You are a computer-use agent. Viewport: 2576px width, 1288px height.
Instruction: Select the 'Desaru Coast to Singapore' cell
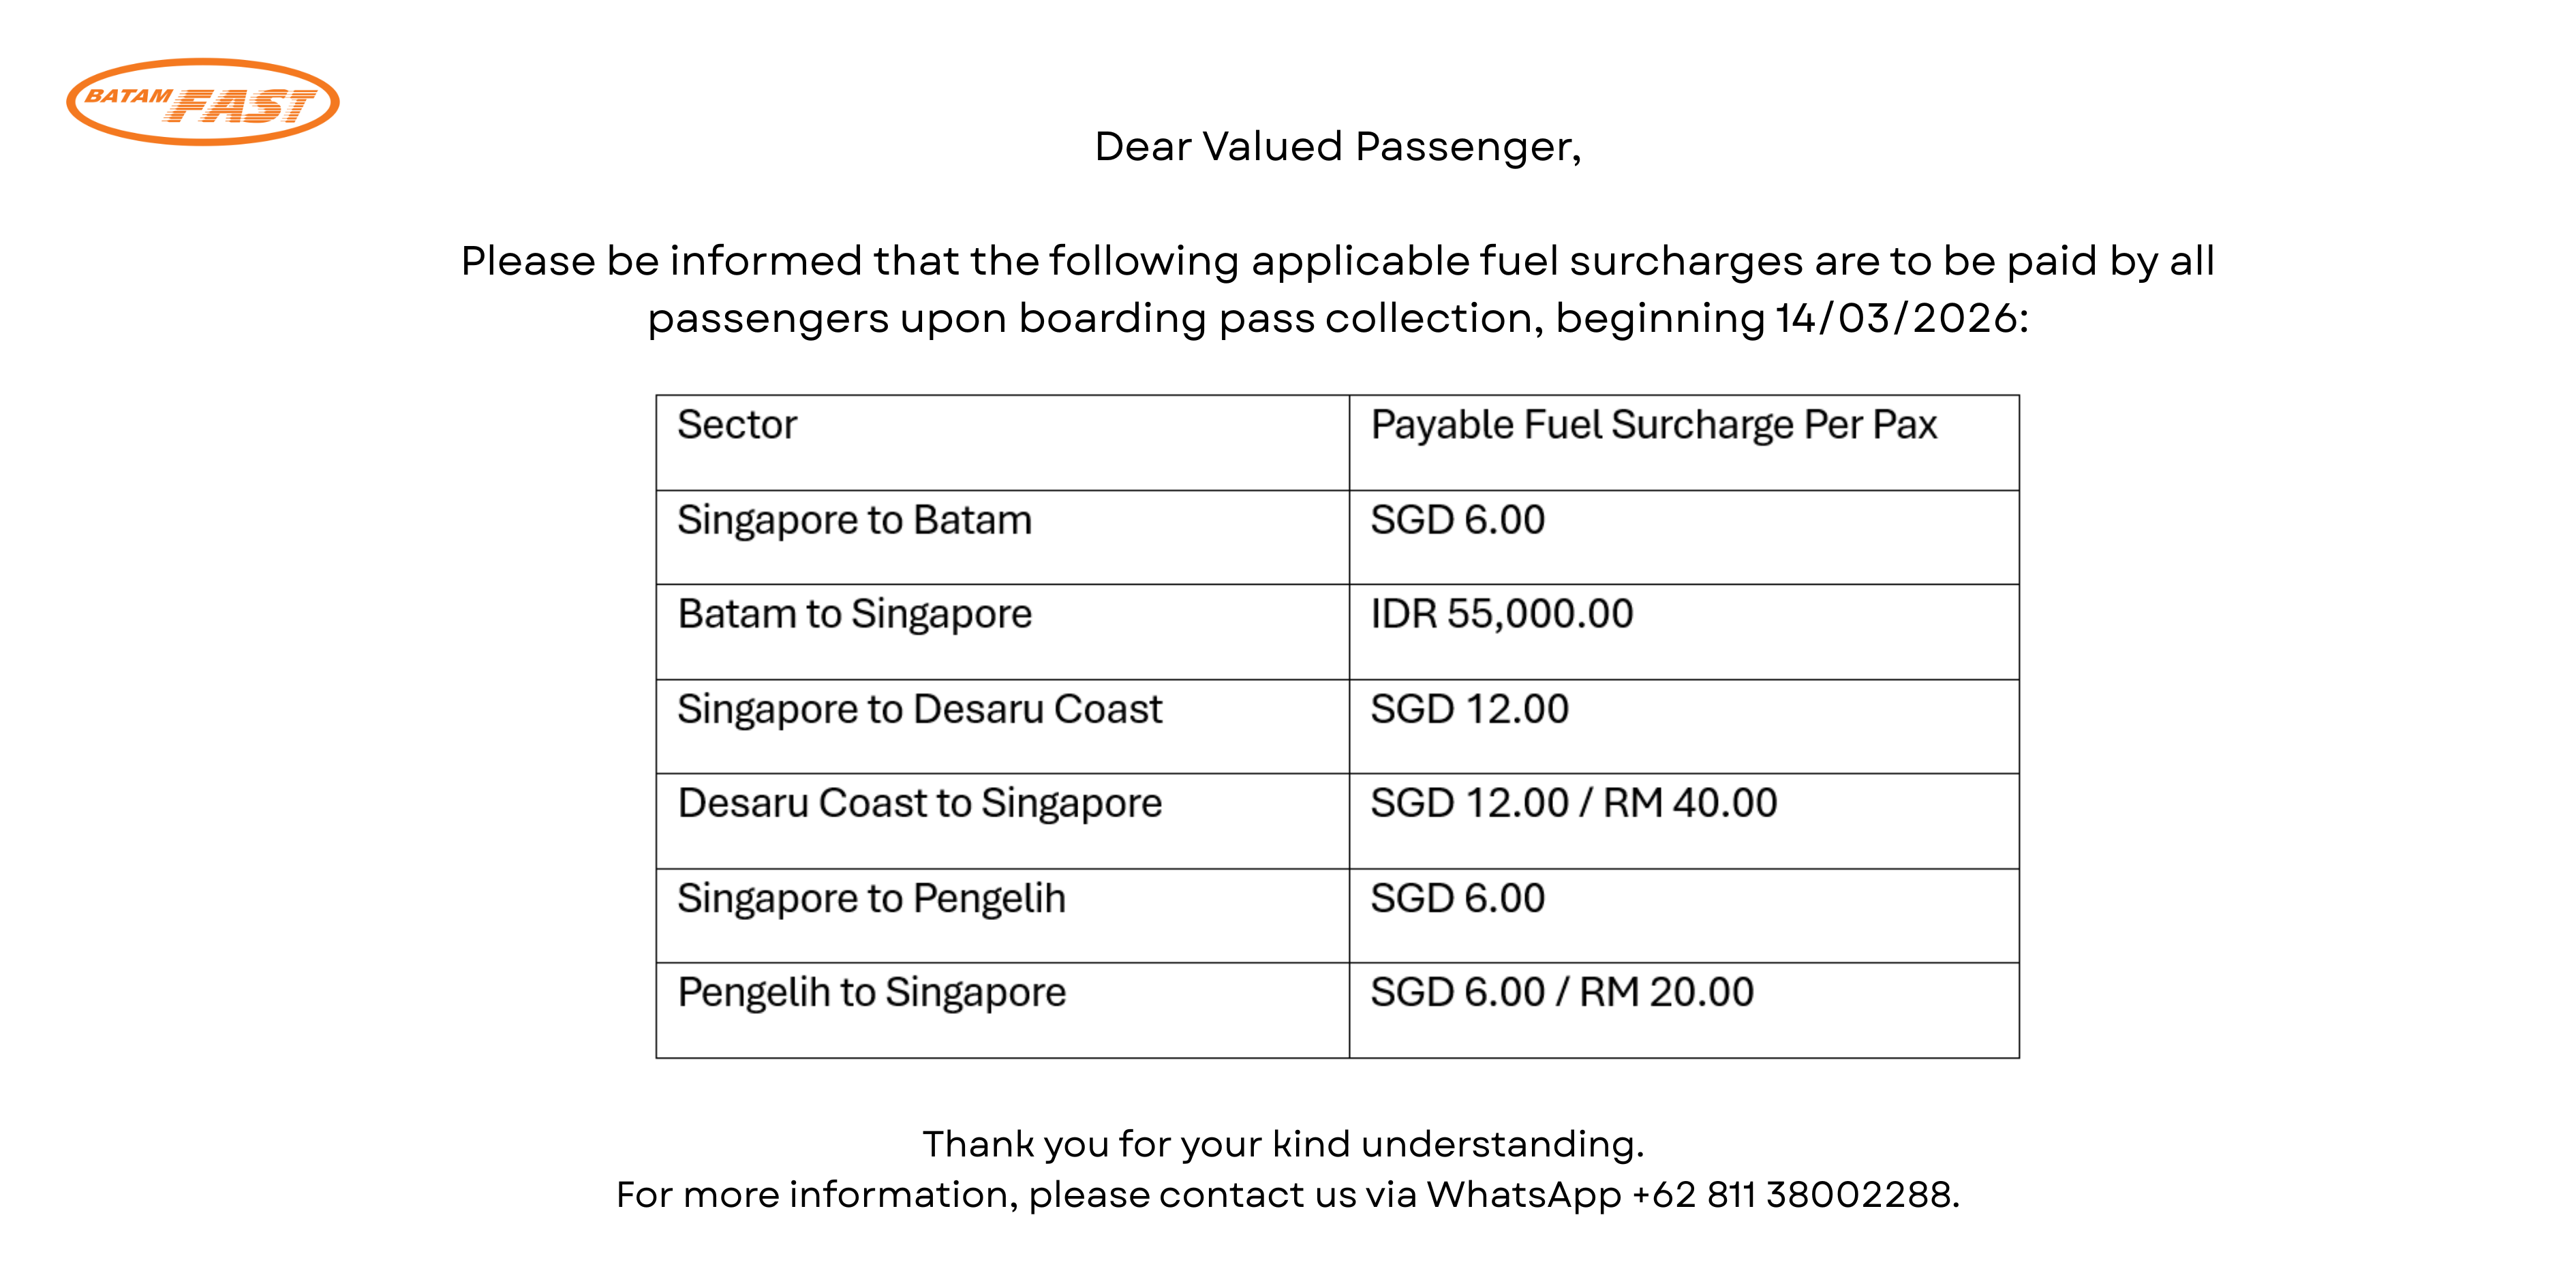919,803
